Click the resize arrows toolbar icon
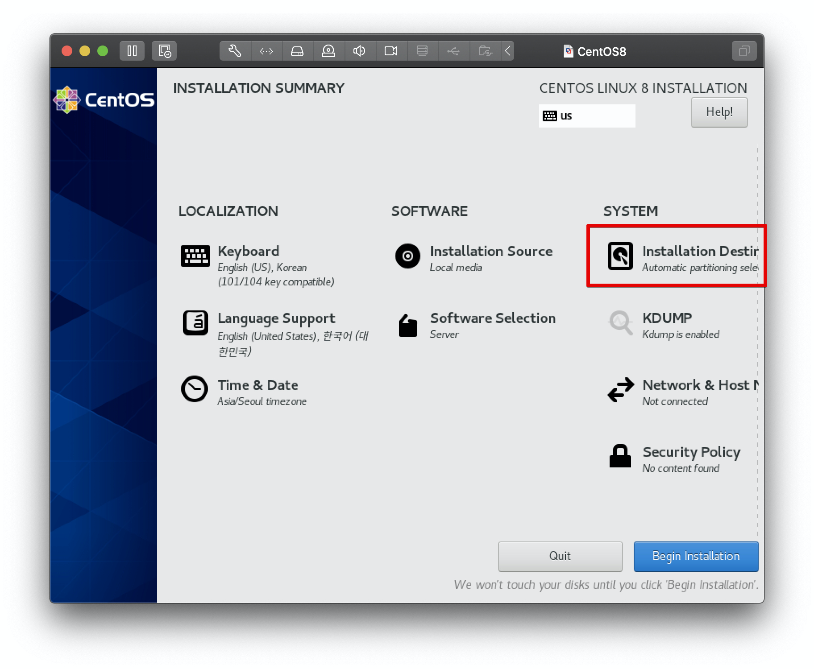The height and width of the screenshot is (669, 814). tap(266, 51)
